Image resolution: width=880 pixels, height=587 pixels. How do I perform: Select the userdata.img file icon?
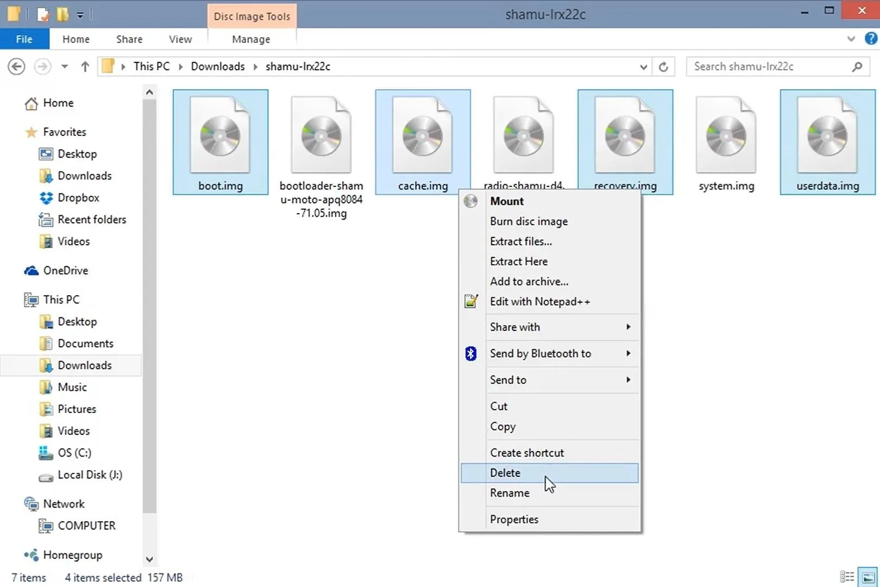point(827,135)
